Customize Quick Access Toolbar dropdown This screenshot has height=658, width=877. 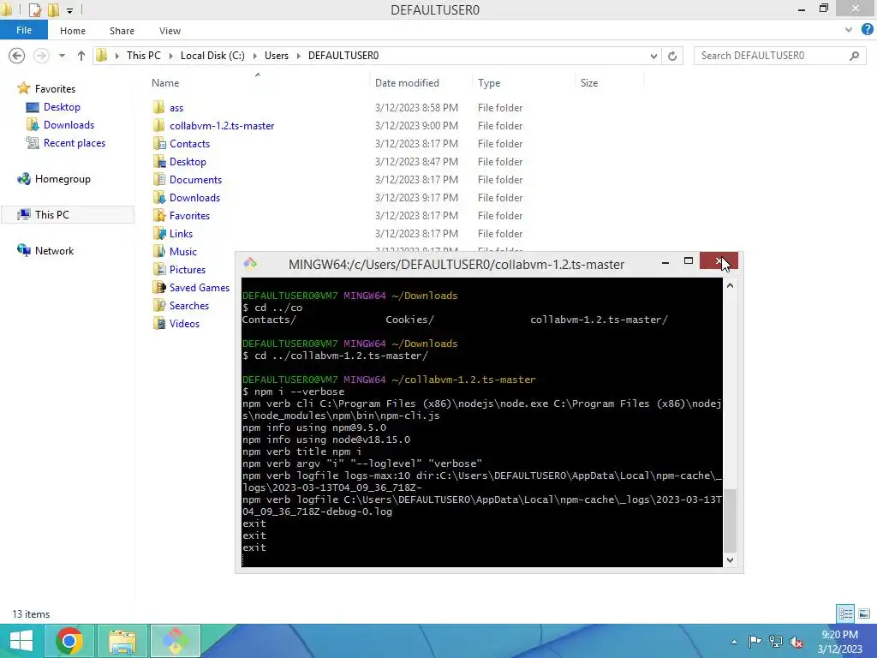[69, 10]
